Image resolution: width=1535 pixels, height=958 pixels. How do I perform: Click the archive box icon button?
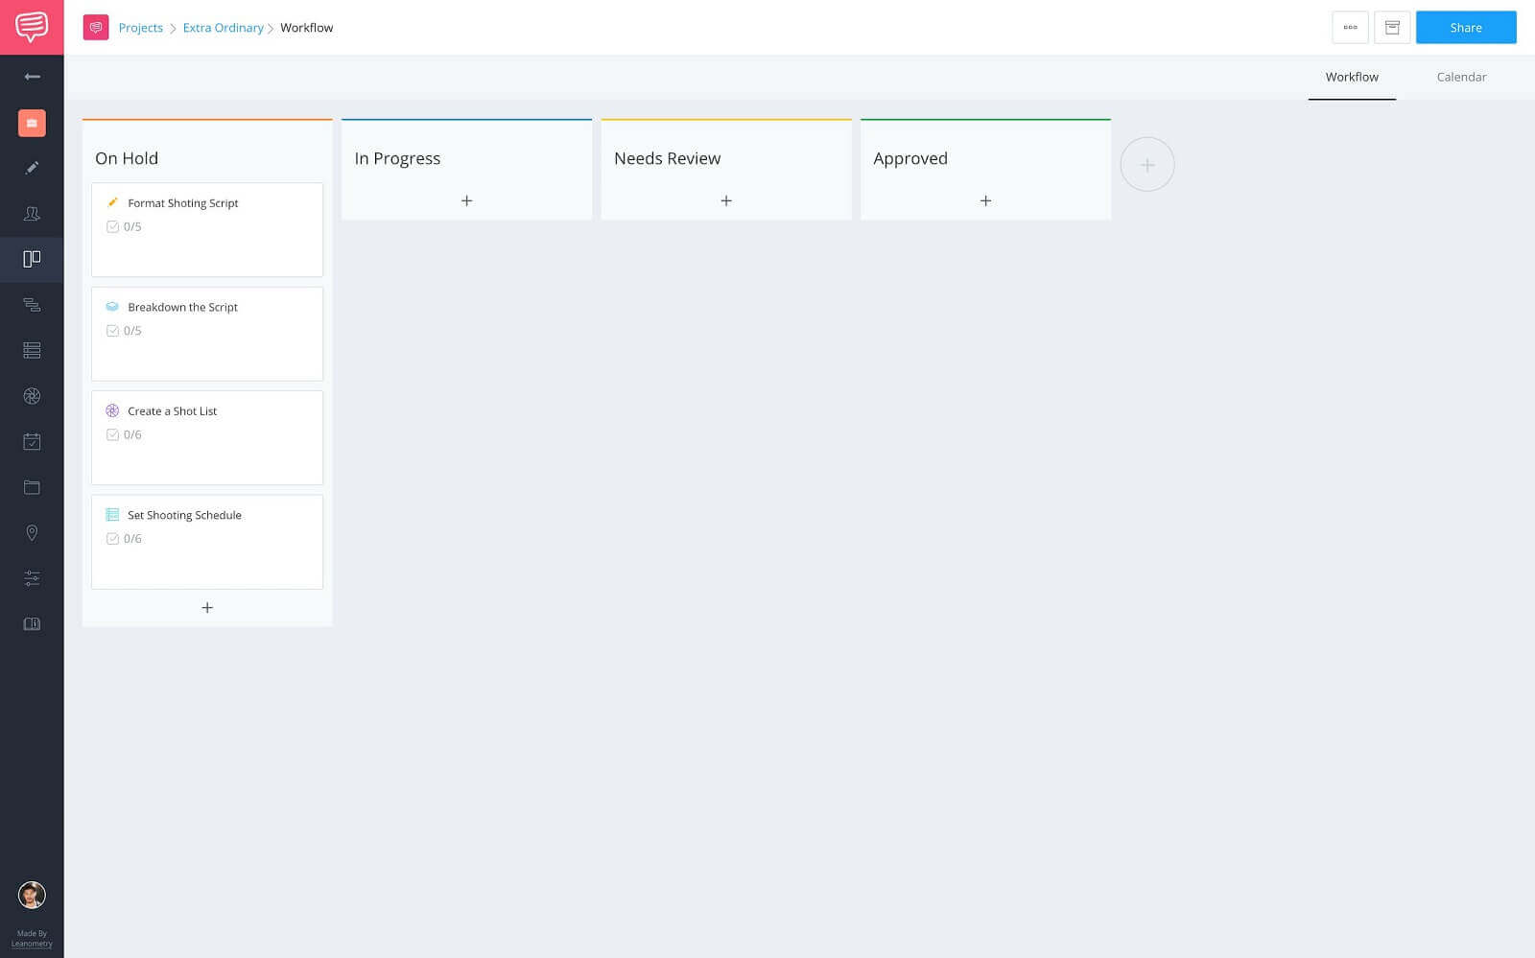pyautogui.click(x=1392, y=28)
